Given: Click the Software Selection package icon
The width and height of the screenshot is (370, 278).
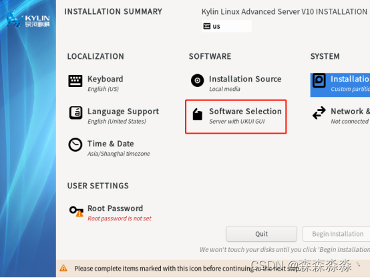Looking at the screenshot, I should 197,114.
